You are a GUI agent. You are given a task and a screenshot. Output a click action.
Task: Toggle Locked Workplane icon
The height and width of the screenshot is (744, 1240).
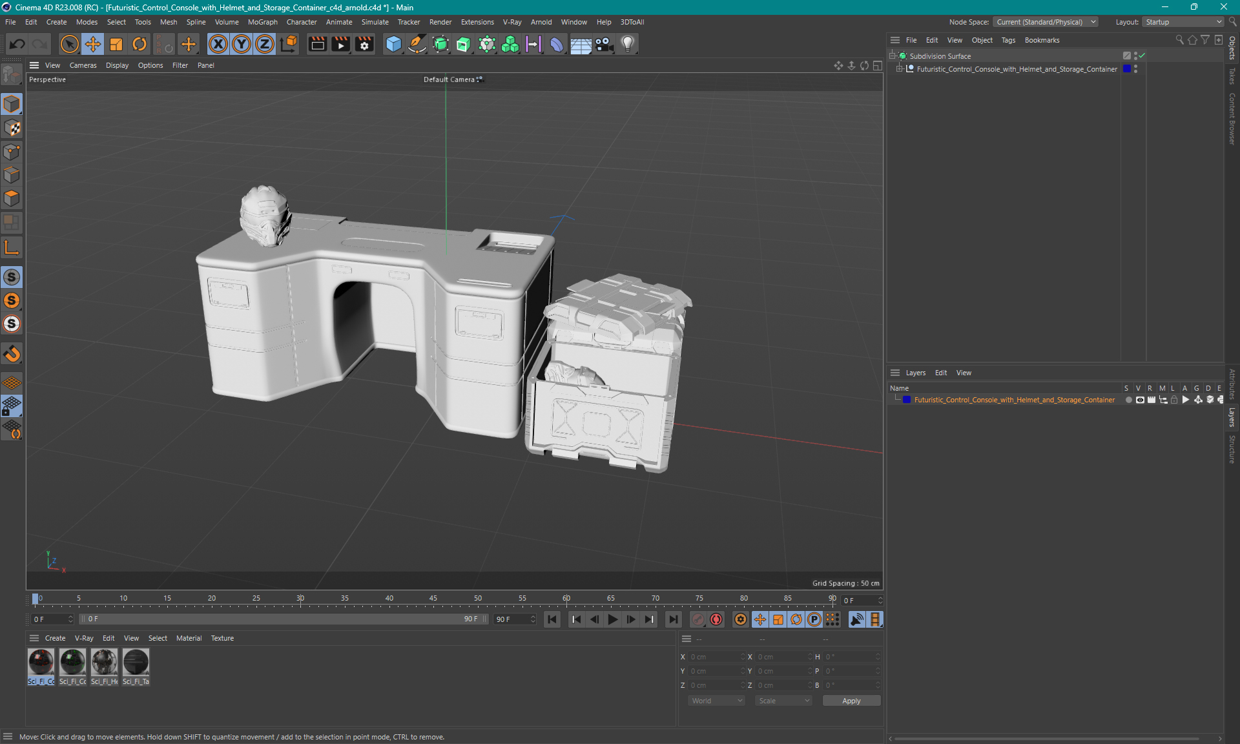pos(12,406)
